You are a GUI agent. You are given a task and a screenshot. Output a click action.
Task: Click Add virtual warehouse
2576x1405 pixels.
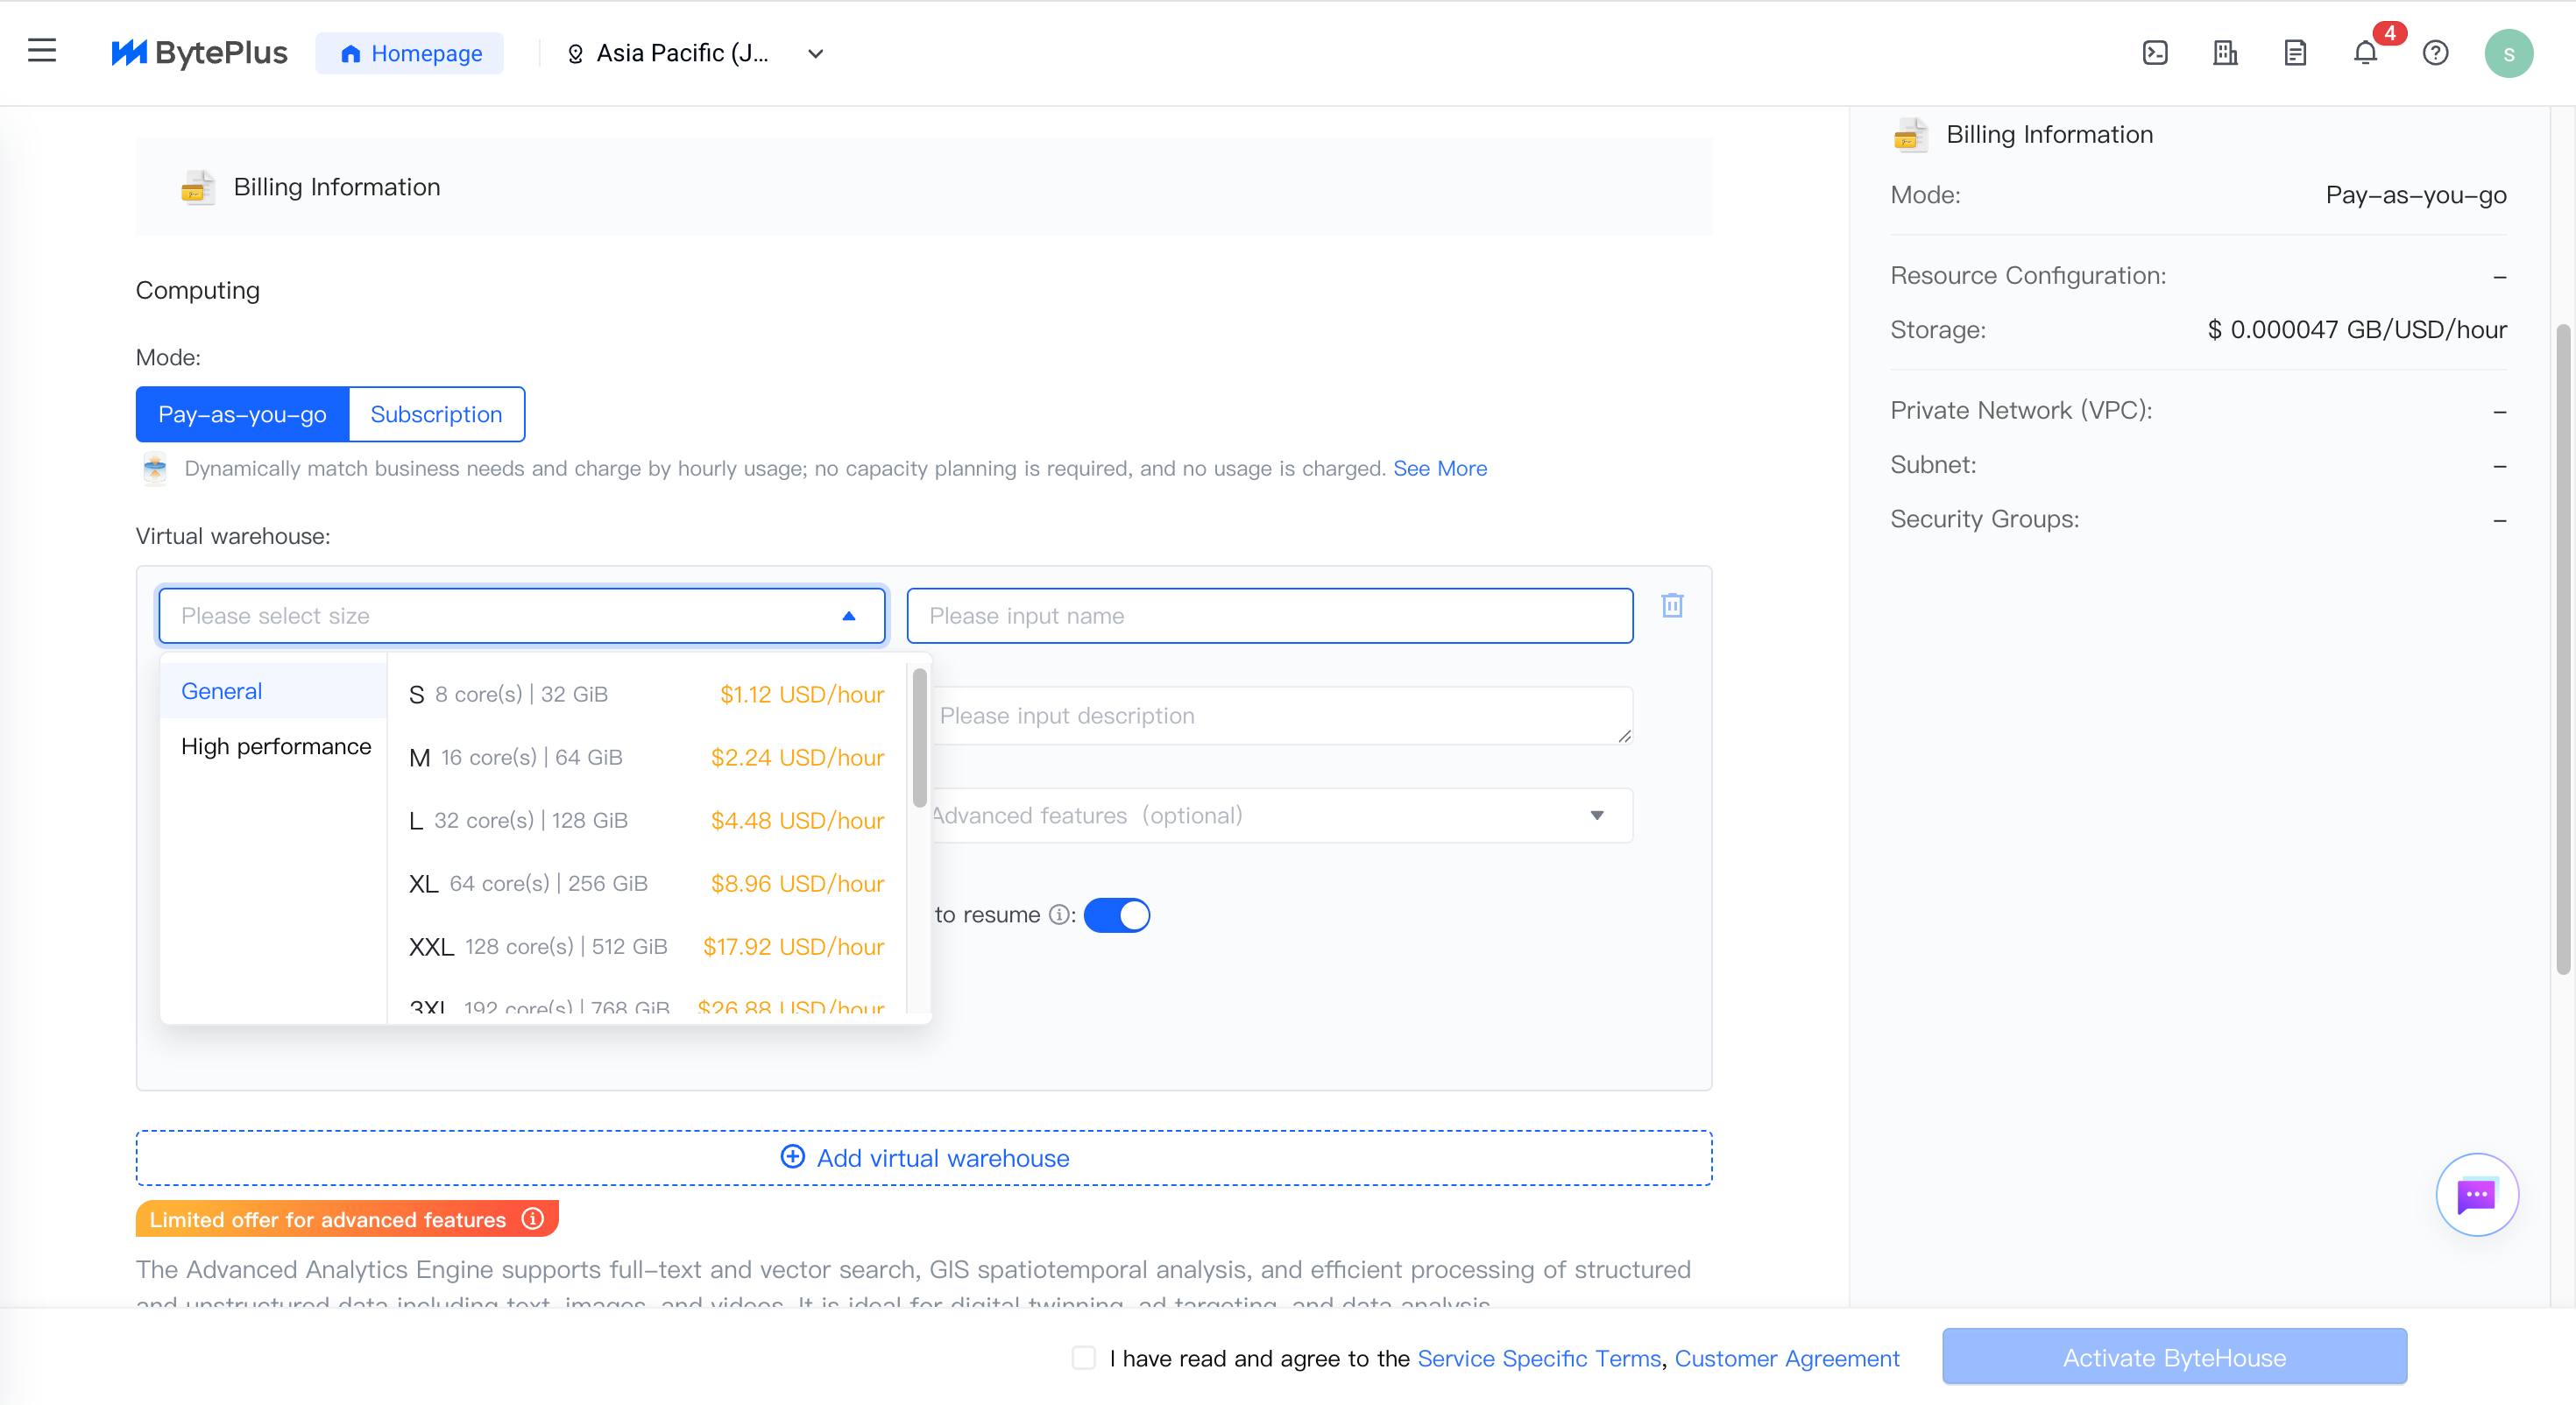[924, 1158]
